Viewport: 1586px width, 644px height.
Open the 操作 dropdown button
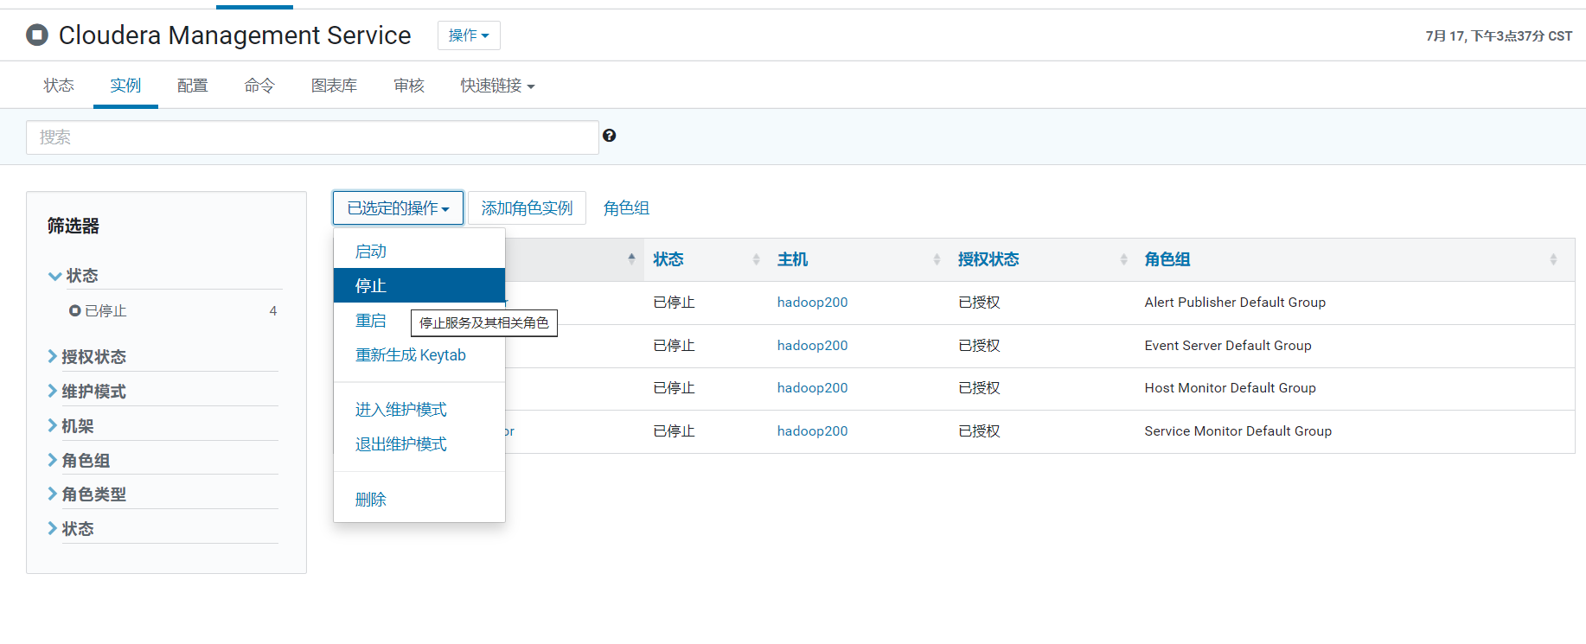pos(469,35)
